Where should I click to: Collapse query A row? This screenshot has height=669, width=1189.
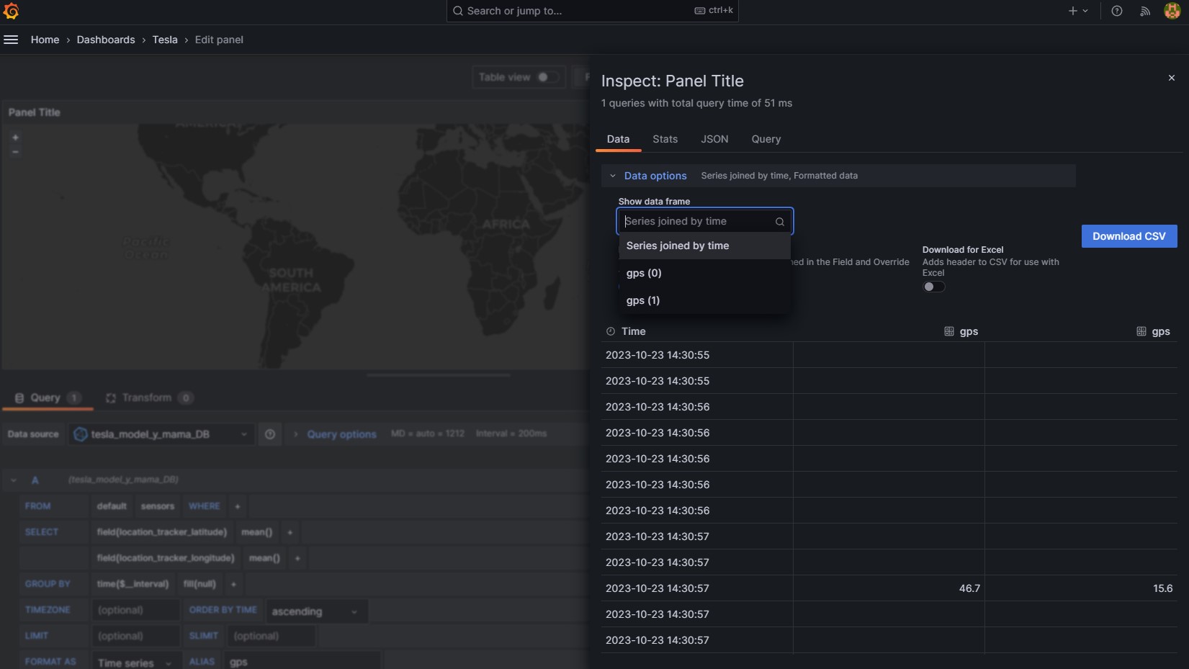[x=14, y=480]
